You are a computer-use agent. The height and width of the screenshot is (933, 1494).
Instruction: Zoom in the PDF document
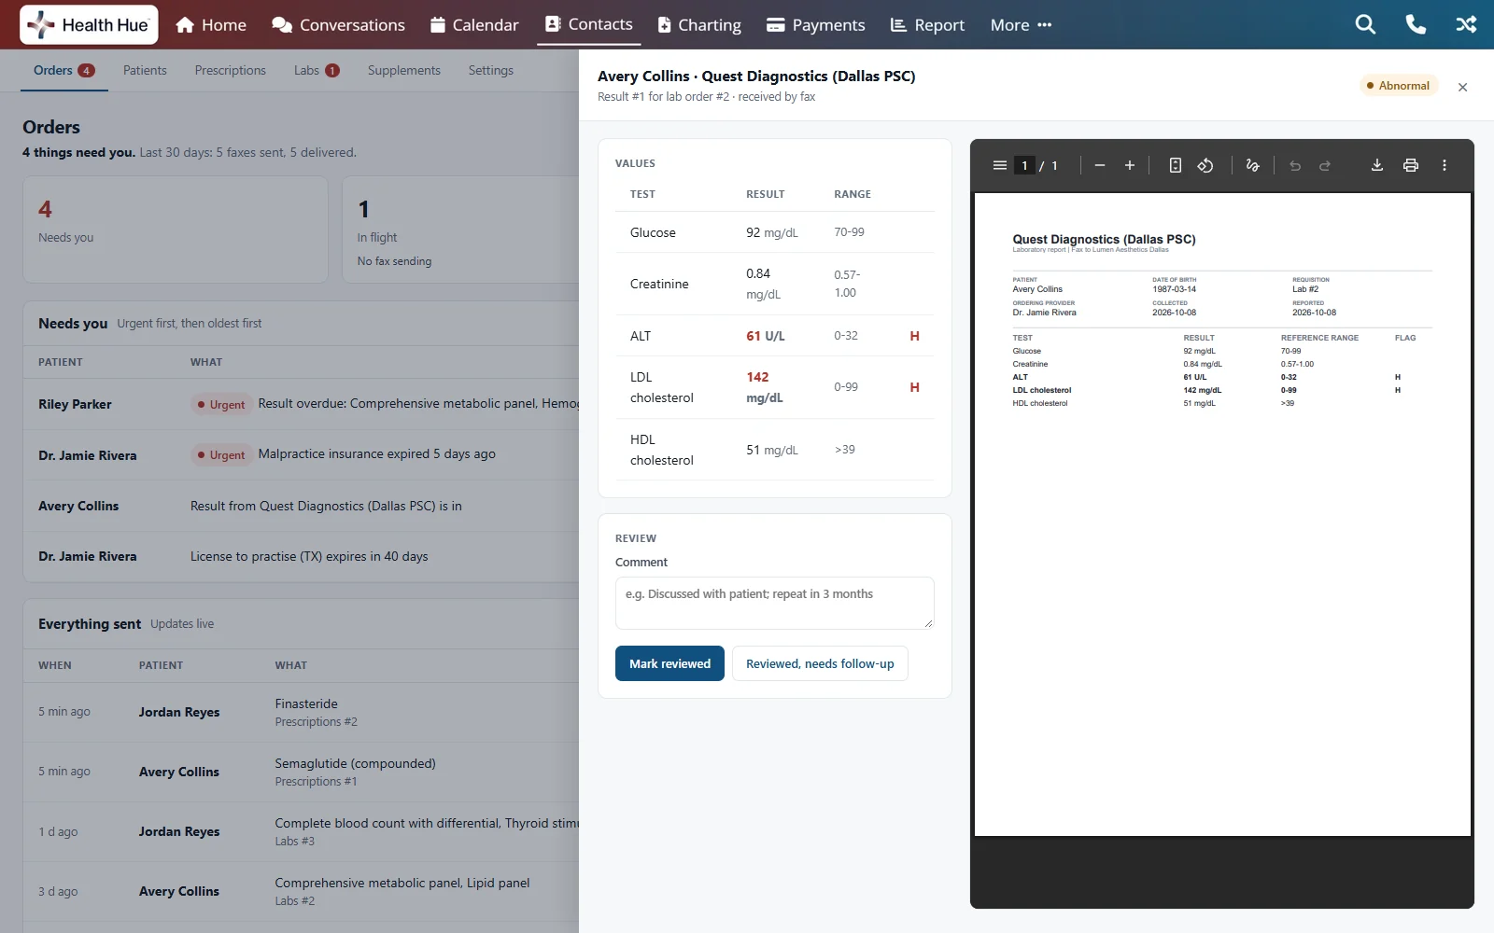pos(1130,165)
